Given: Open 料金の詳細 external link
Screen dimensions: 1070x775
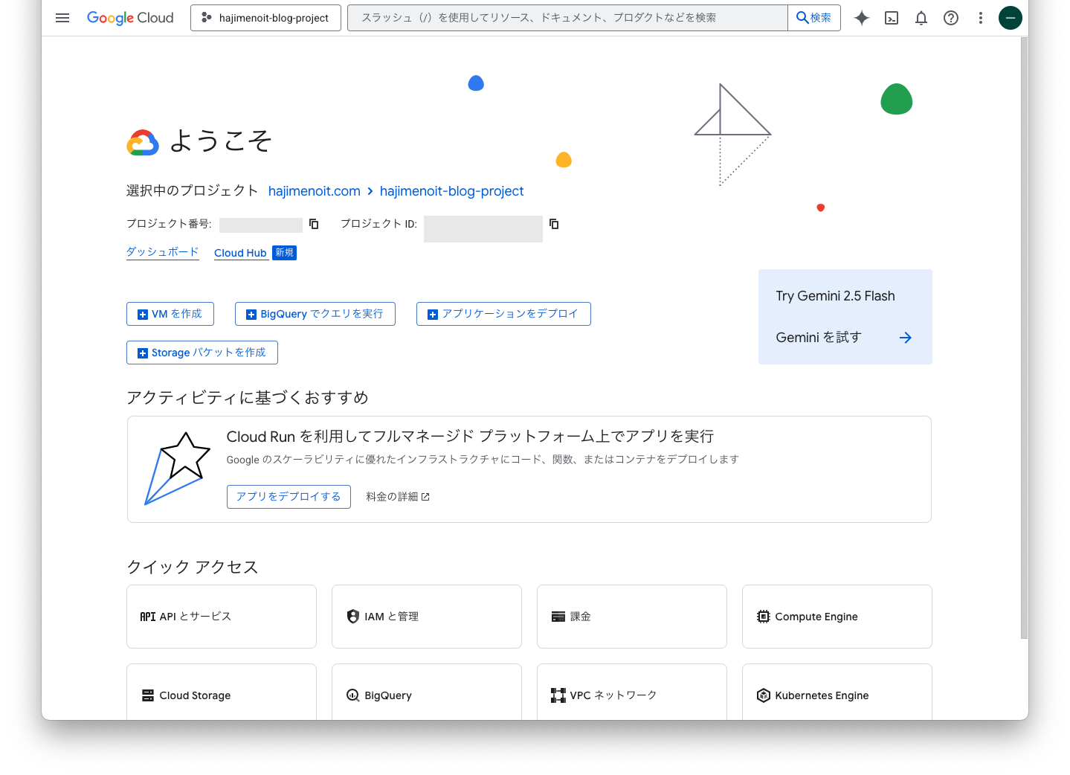Looking at the screenshot, I should (x=398, y=497).
